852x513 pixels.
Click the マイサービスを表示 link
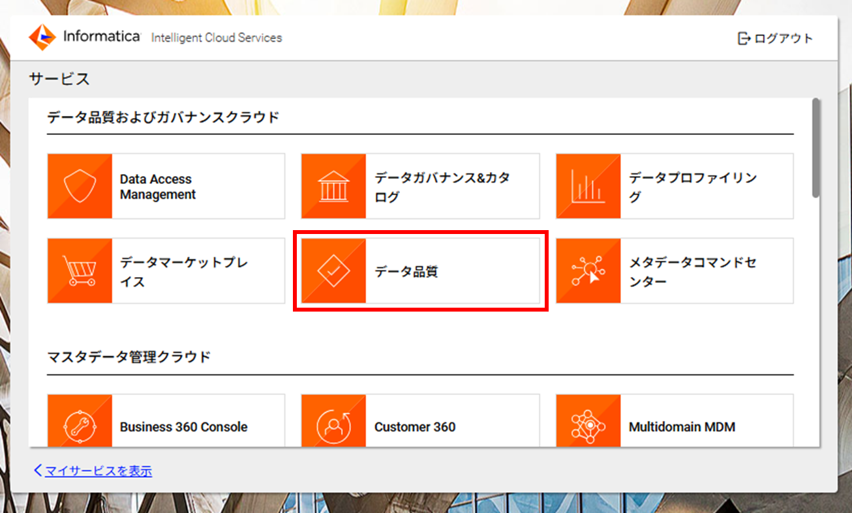tap(99, 471)
